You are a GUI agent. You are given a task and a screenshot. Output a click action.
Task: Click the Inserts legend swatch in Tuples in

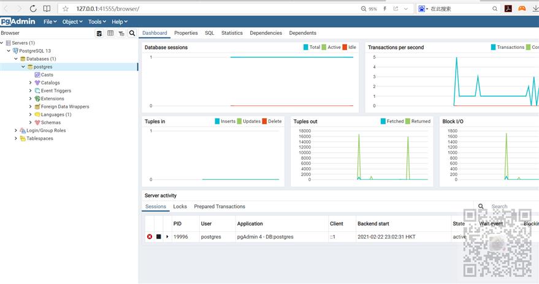click(217, 121)
